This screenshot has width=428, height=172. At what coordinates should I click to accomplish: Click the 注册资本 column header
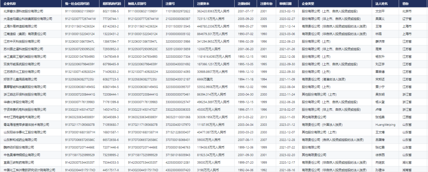pyautogui.click(x=203, y=4)
